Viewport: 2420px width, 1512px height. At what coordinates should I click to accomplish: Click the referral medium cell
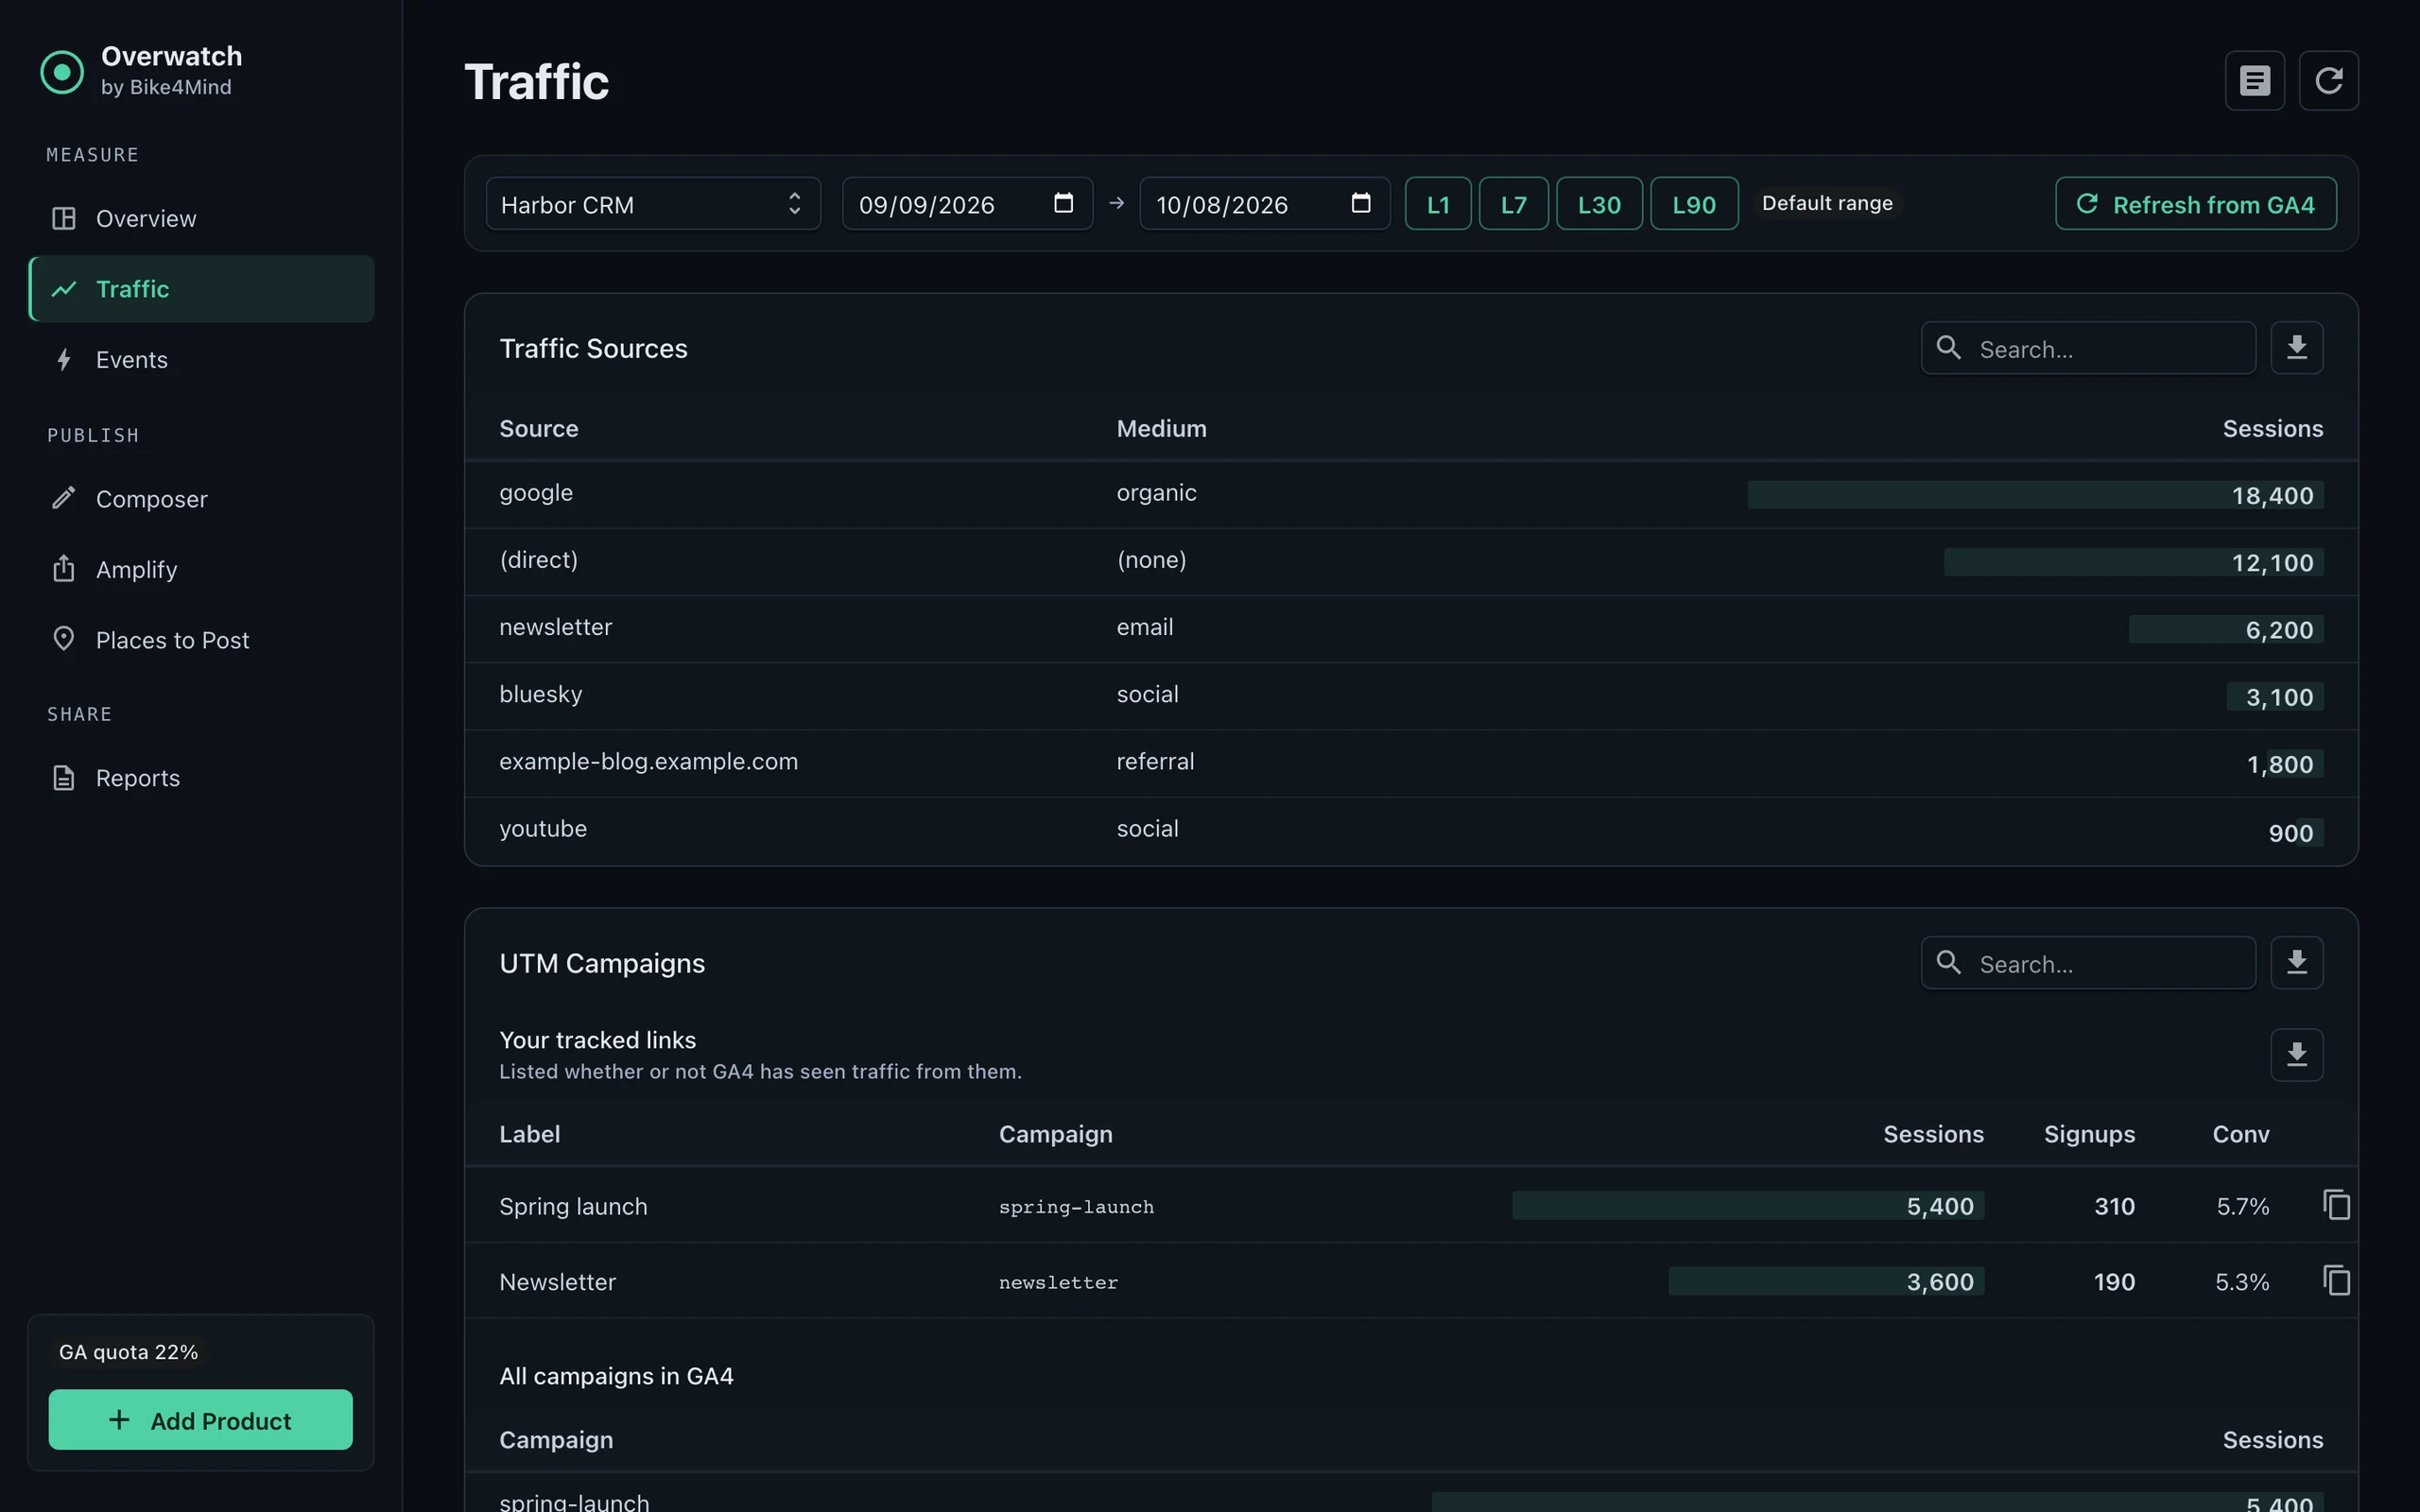coord(1155,761)
